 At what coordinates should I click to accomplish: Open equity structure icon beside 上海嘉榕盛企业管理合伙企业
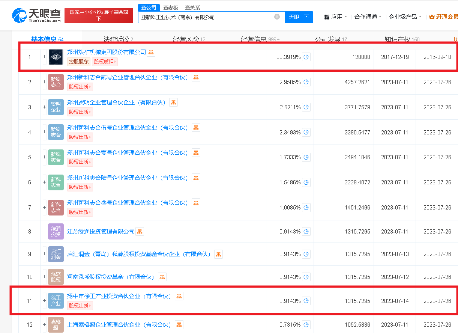179,324
